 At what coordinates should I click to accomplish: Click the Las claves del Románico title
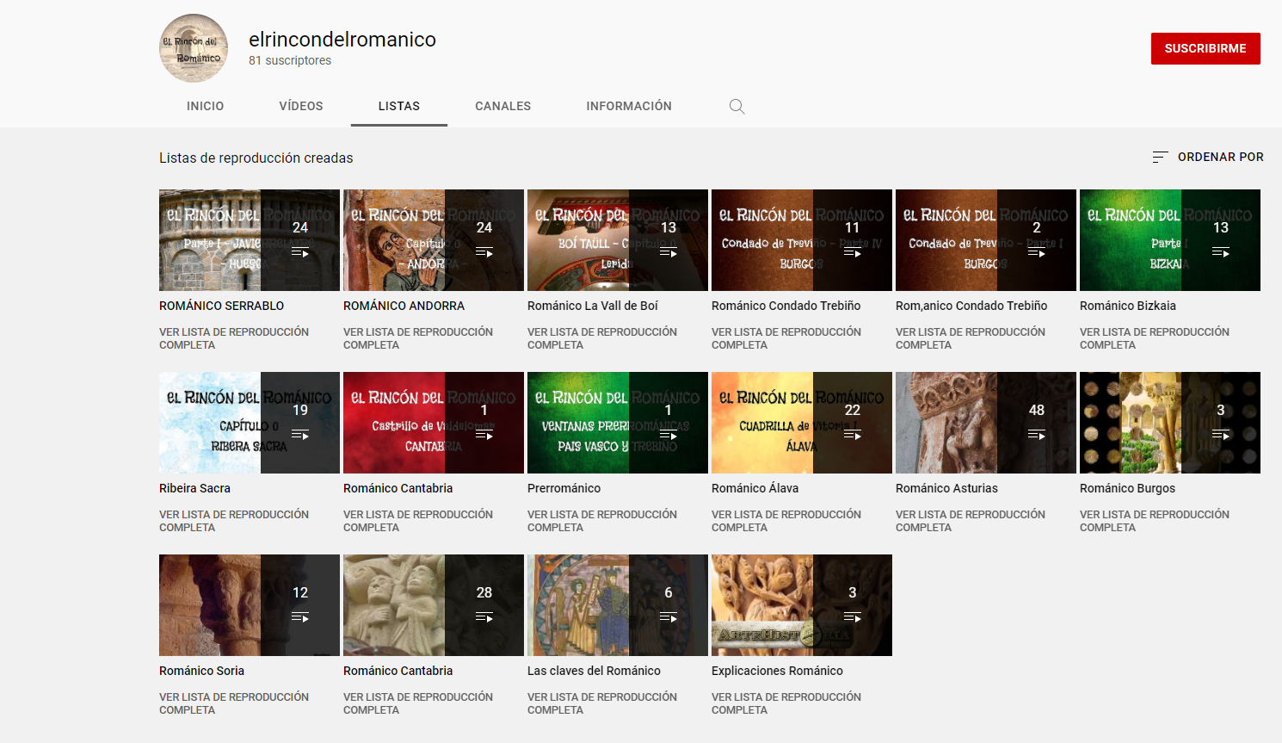[x=594, y=671]
